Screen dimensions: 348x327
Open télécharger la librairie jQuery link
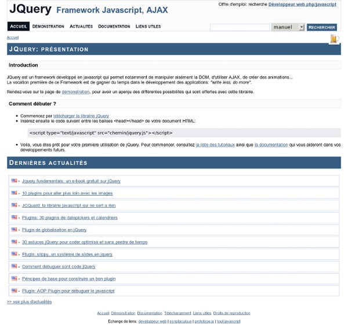[x=81, y=116]
